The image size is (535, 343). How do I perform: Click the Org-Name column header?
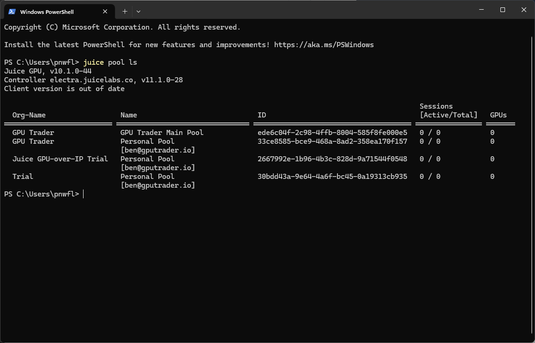(x=29, y=115)
